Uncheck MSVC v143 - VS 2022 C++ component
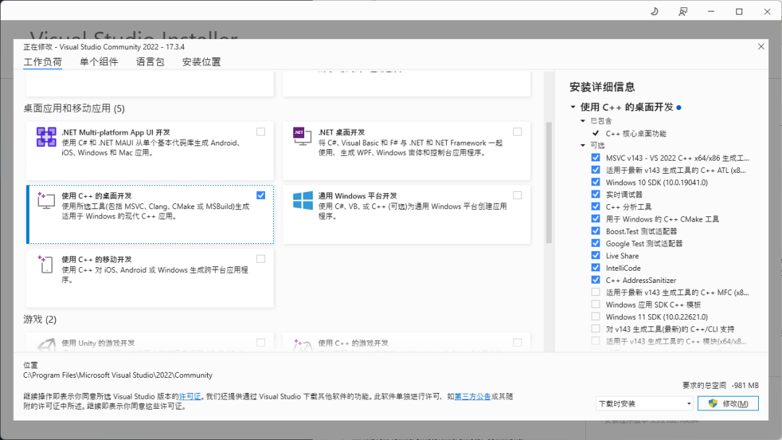The image size is (782, 440). 595,158
